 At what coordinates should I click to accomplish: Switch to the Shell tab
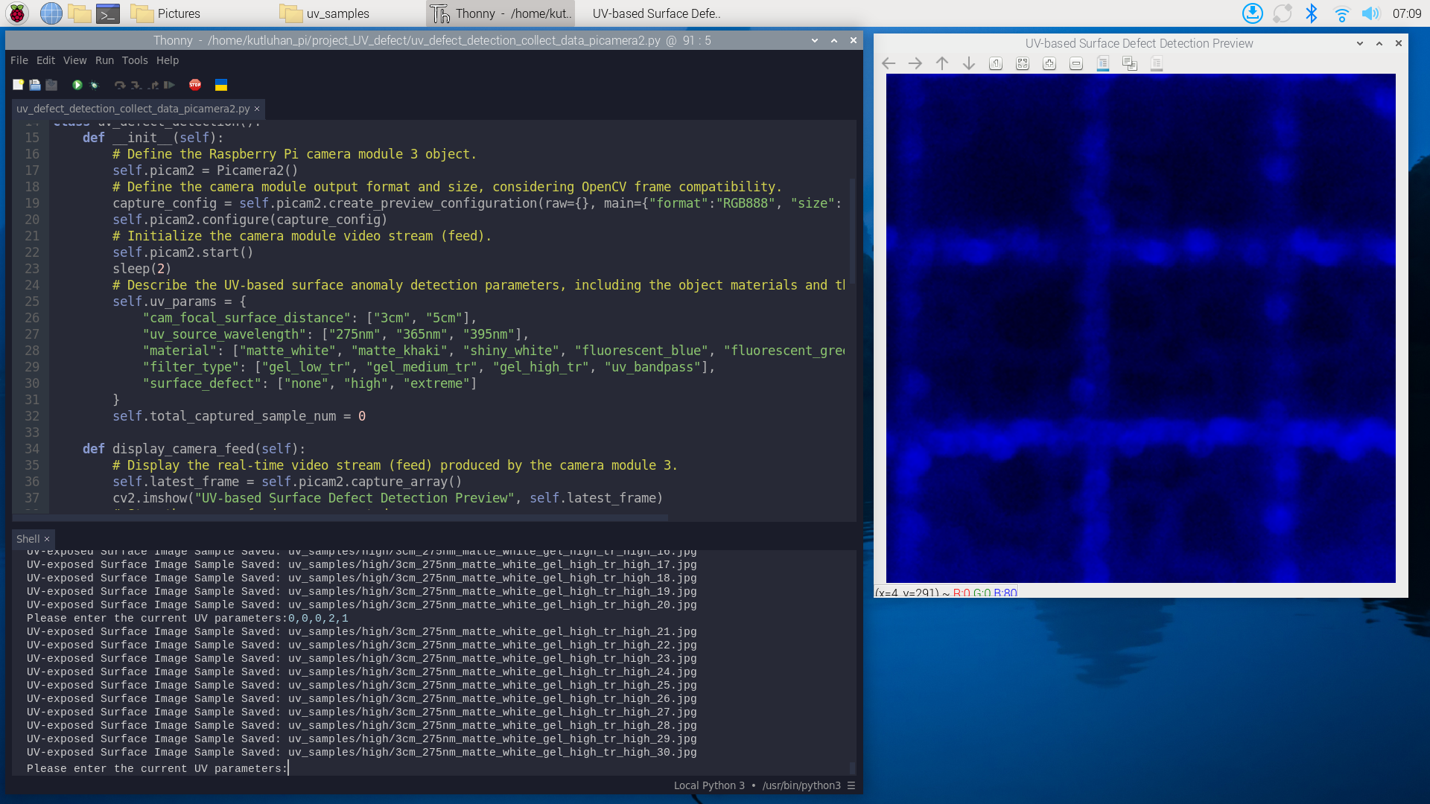[x=27, y=538]
